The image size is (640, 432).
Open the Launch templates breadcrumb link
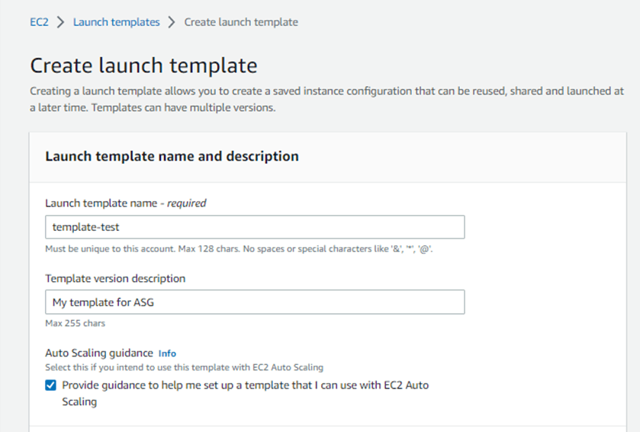click(x=116, y=22)
